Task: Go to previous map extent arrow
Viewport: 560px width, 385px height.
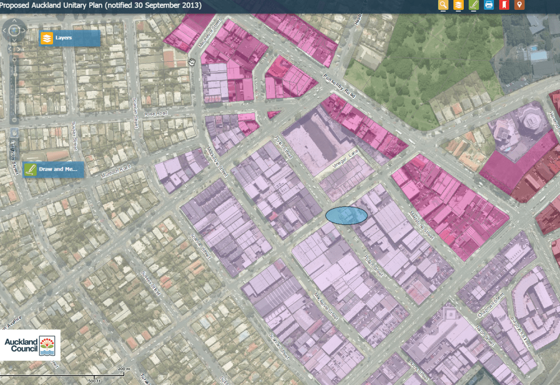Action: coord(9,49)
